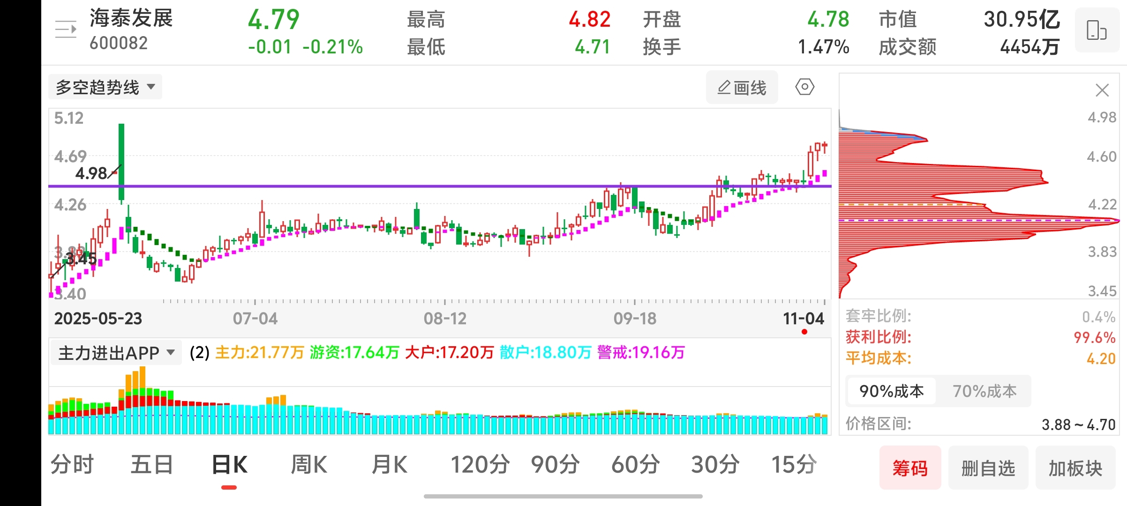Select the 月K monthly chart tab
The width and height of the screenshot is (1127, 506).
pos(389,465)
